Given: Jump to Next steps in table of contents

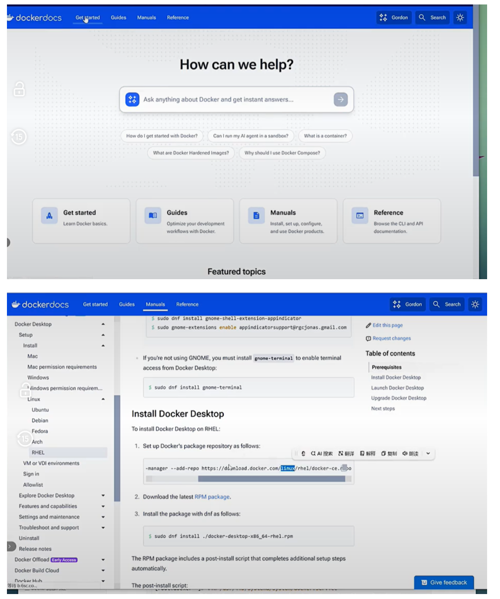Looking at the screenshot, I should pyautogui.click(x=383, y=409).
